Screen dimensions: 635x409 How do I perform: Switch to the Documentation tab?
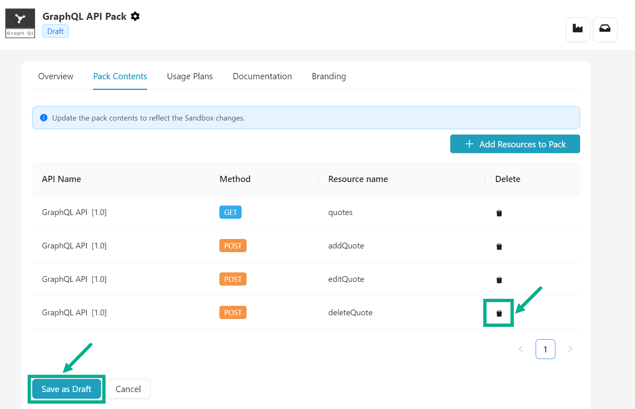pos(262,76)
